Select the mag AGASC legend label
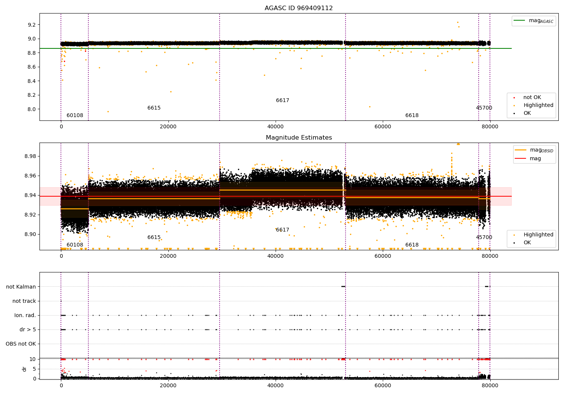 click(x=541, y=21)
